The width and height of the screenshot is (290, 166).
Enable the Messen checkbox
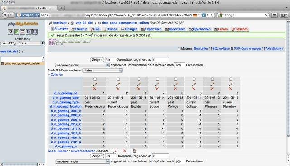coord(179,49)
